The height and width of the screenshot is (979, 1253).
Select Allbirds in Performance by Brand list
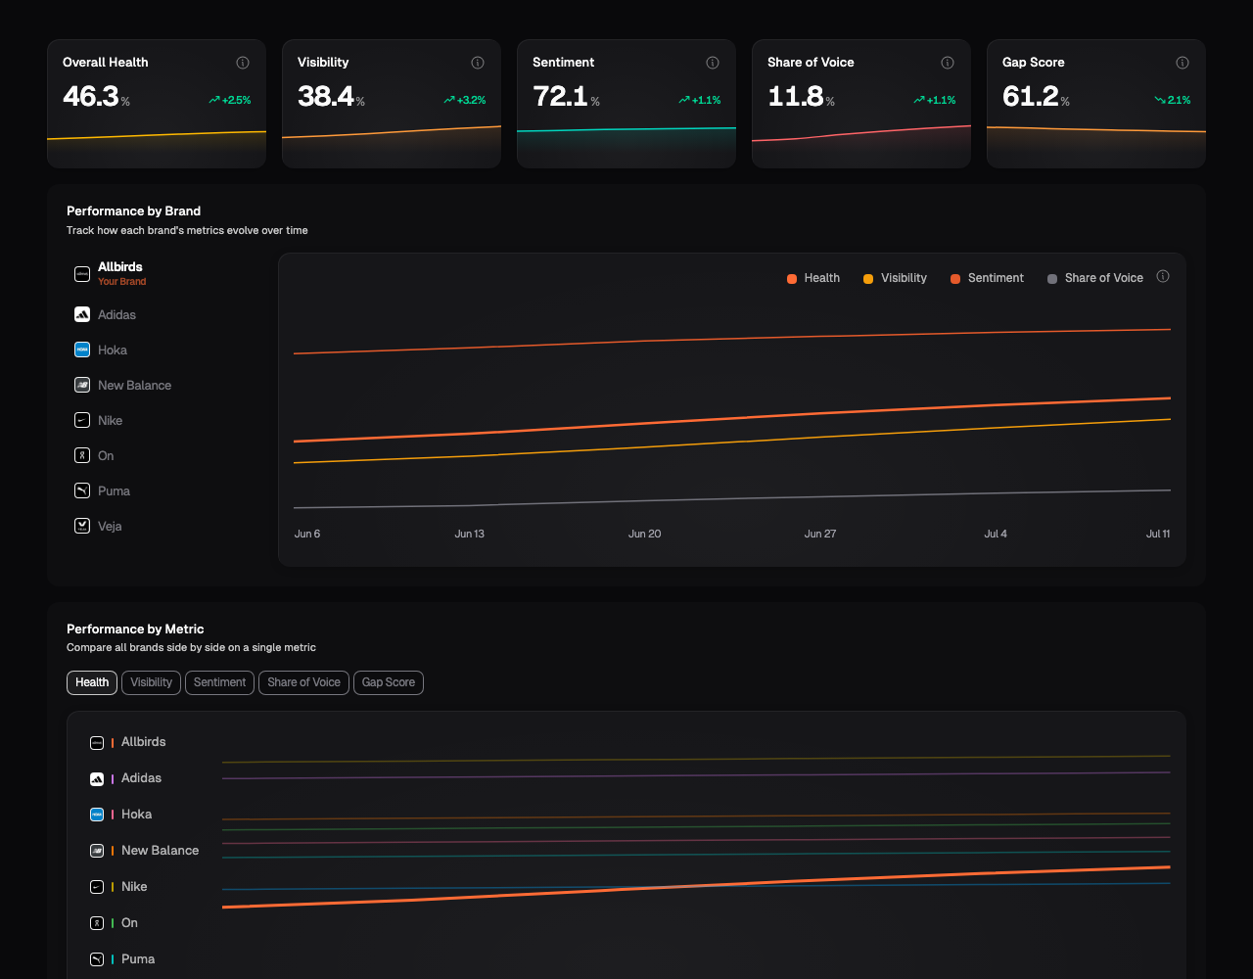click(x=166, y=274)
